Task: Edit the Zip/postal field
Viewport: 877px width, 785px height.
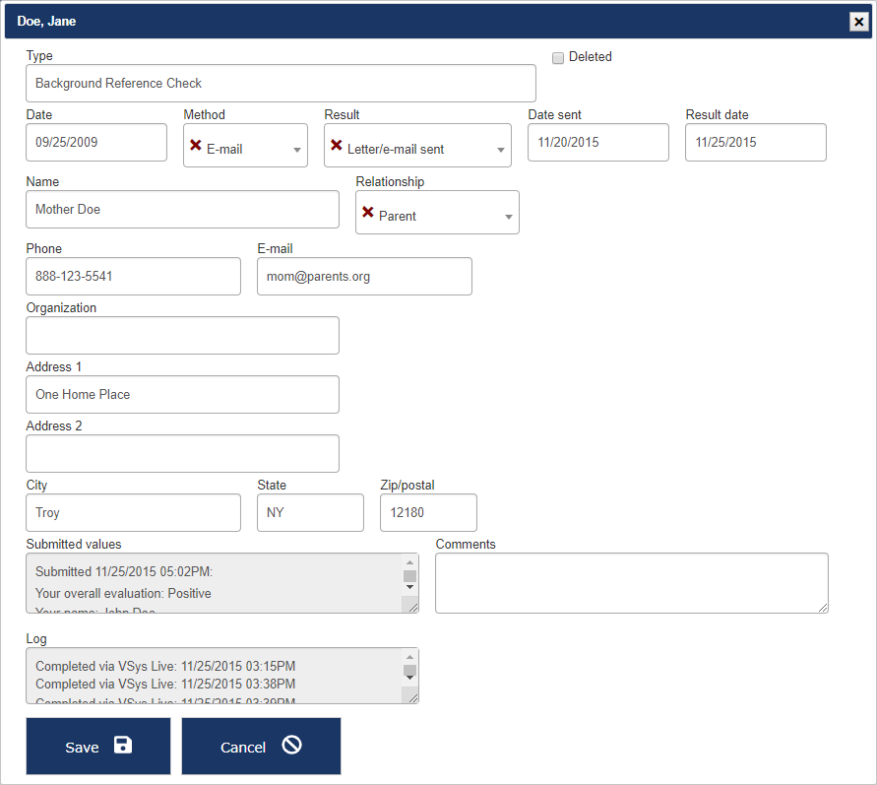Action: [x=427, y=513]
